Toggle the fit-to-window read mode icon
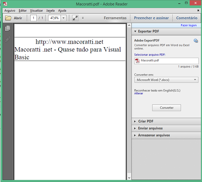This screenshot has width=202, height=182. (x=75, y=18)
